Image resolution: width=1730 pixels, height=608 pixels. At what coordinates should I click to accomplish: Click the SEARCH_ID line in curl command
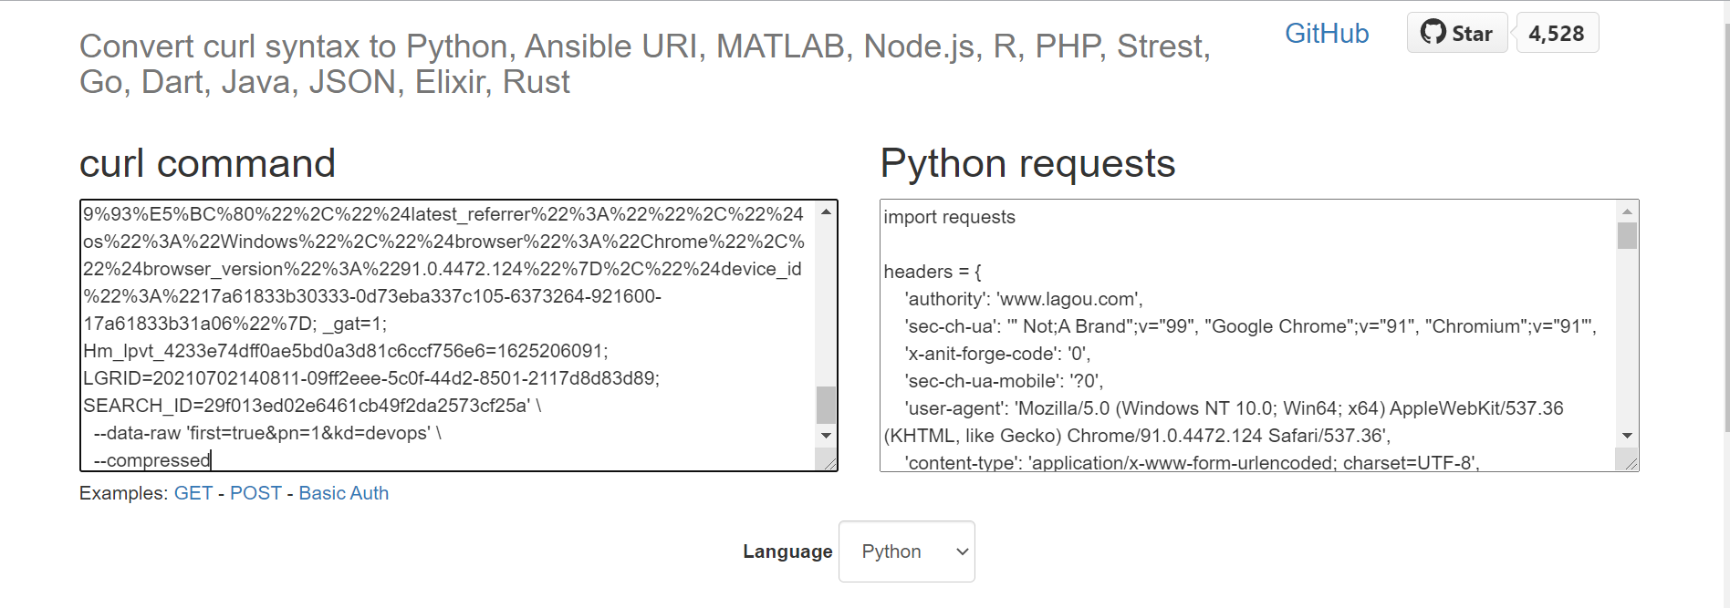point(312,406)
